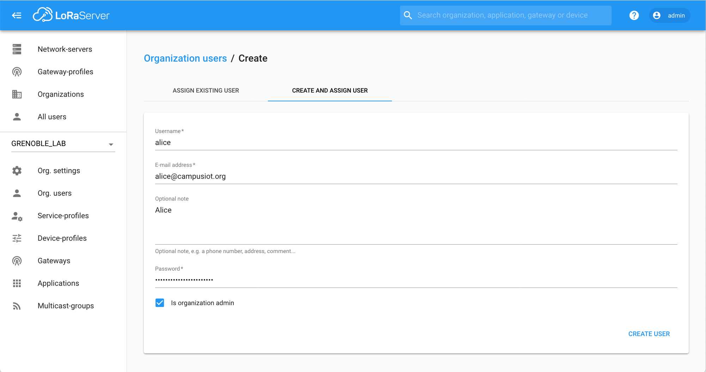Follow the Organization users breadcrumb link
This screenshot has width=706, height=372.
pyautogui.click(x=185, y=58)
